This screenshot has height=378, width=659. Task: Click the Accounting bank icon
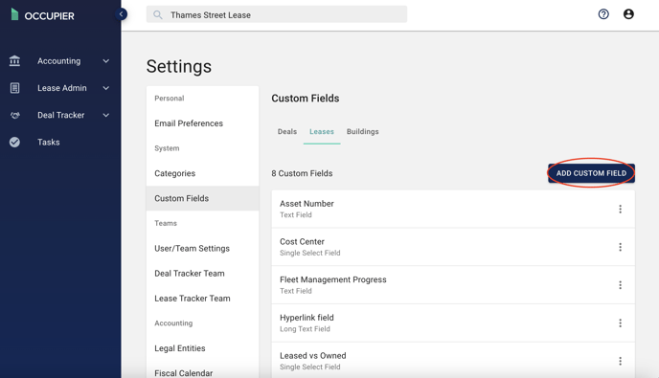14,61
